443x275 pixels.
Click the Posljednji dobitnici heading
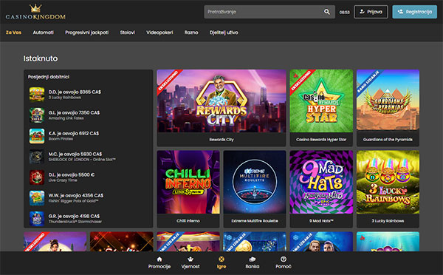coord(49,77)
